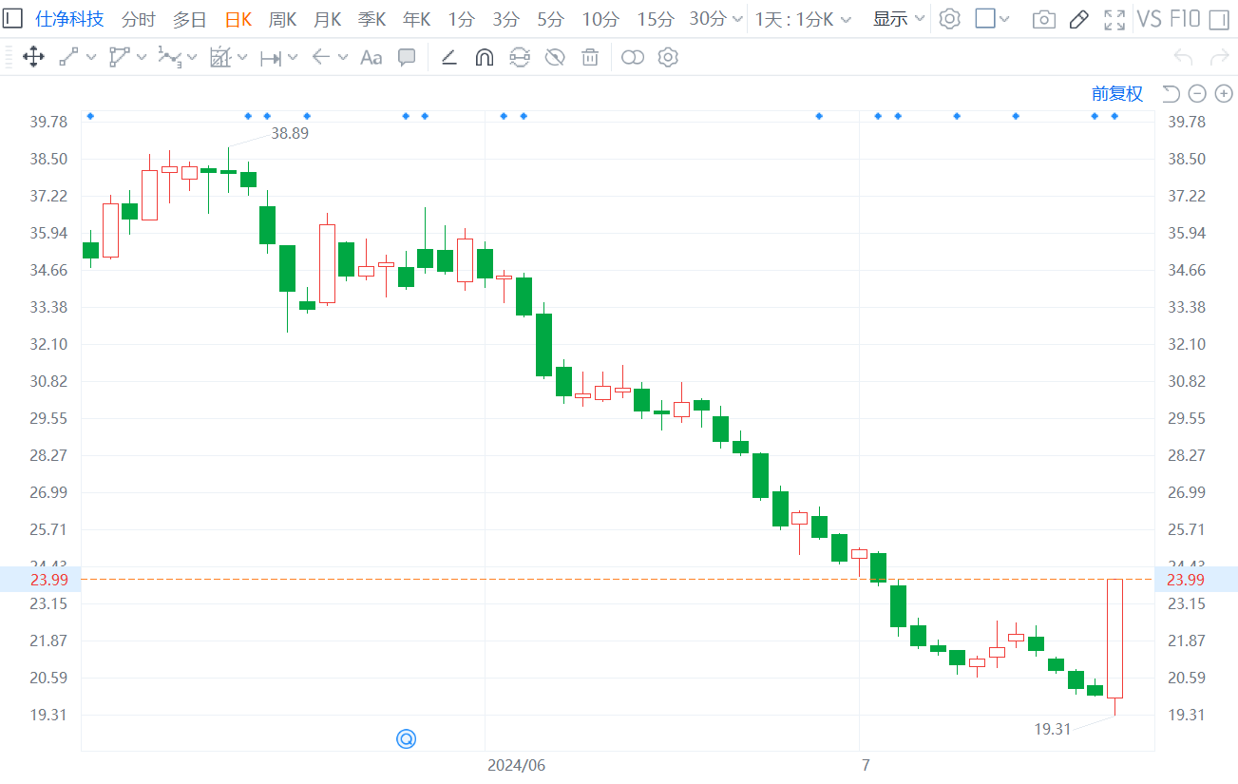Toggle the left sidebar panel

click(13, 19)
